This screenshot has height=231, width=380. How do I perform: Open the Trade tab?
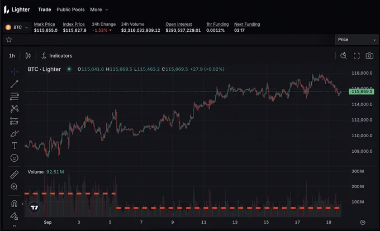pos(45,9)
